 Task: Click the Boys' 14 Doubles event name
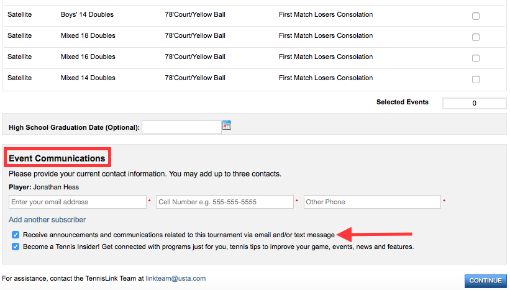coord(87,14)
